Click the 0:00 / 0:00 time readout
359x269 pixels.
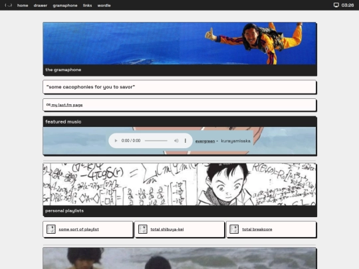point(131,141)
